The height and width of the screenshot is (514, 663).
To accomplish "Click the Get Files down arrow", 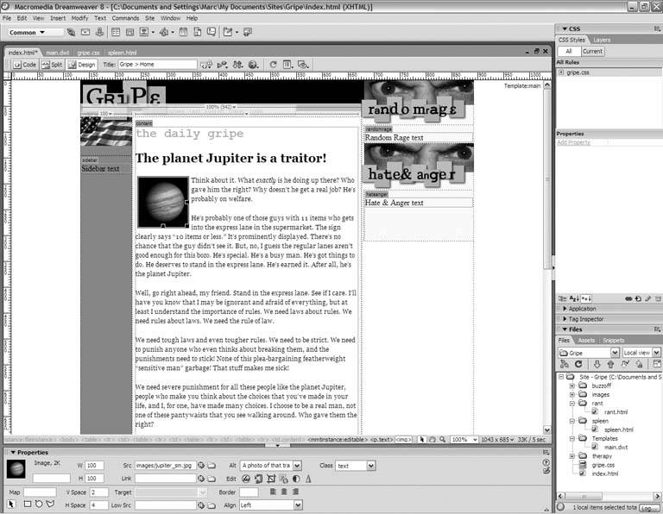I will point(597,364).
